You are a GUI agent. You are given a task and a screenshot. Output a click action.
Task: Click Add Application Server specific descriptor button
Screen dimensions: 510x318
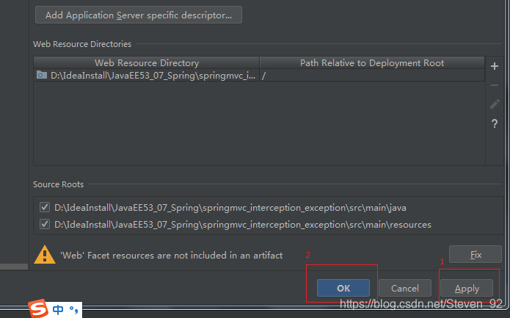click(x=139, y=15)
